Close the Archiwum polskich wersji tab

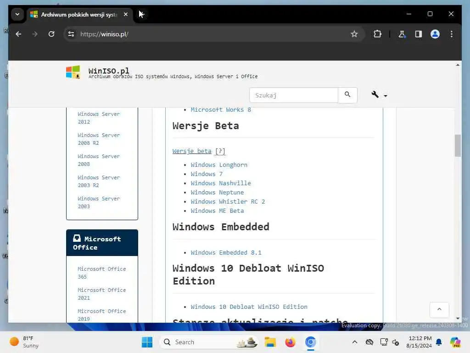tap(126, 14)
